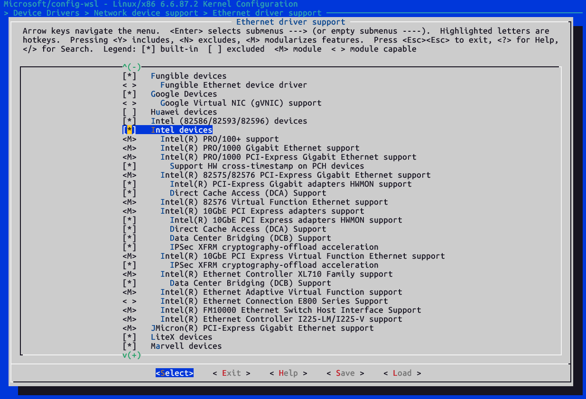Click Ethernet driver support breadcrumb entry

coord(267,13)
